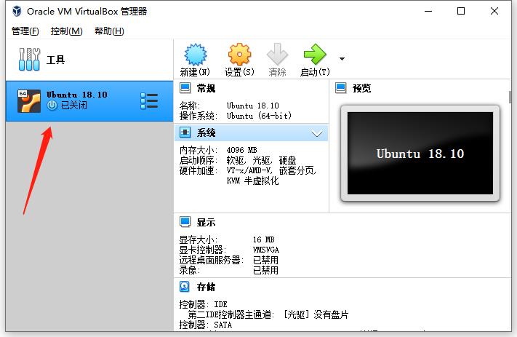
Task: Click the 存储 section disk icon
Action: (x=185, y=287)
